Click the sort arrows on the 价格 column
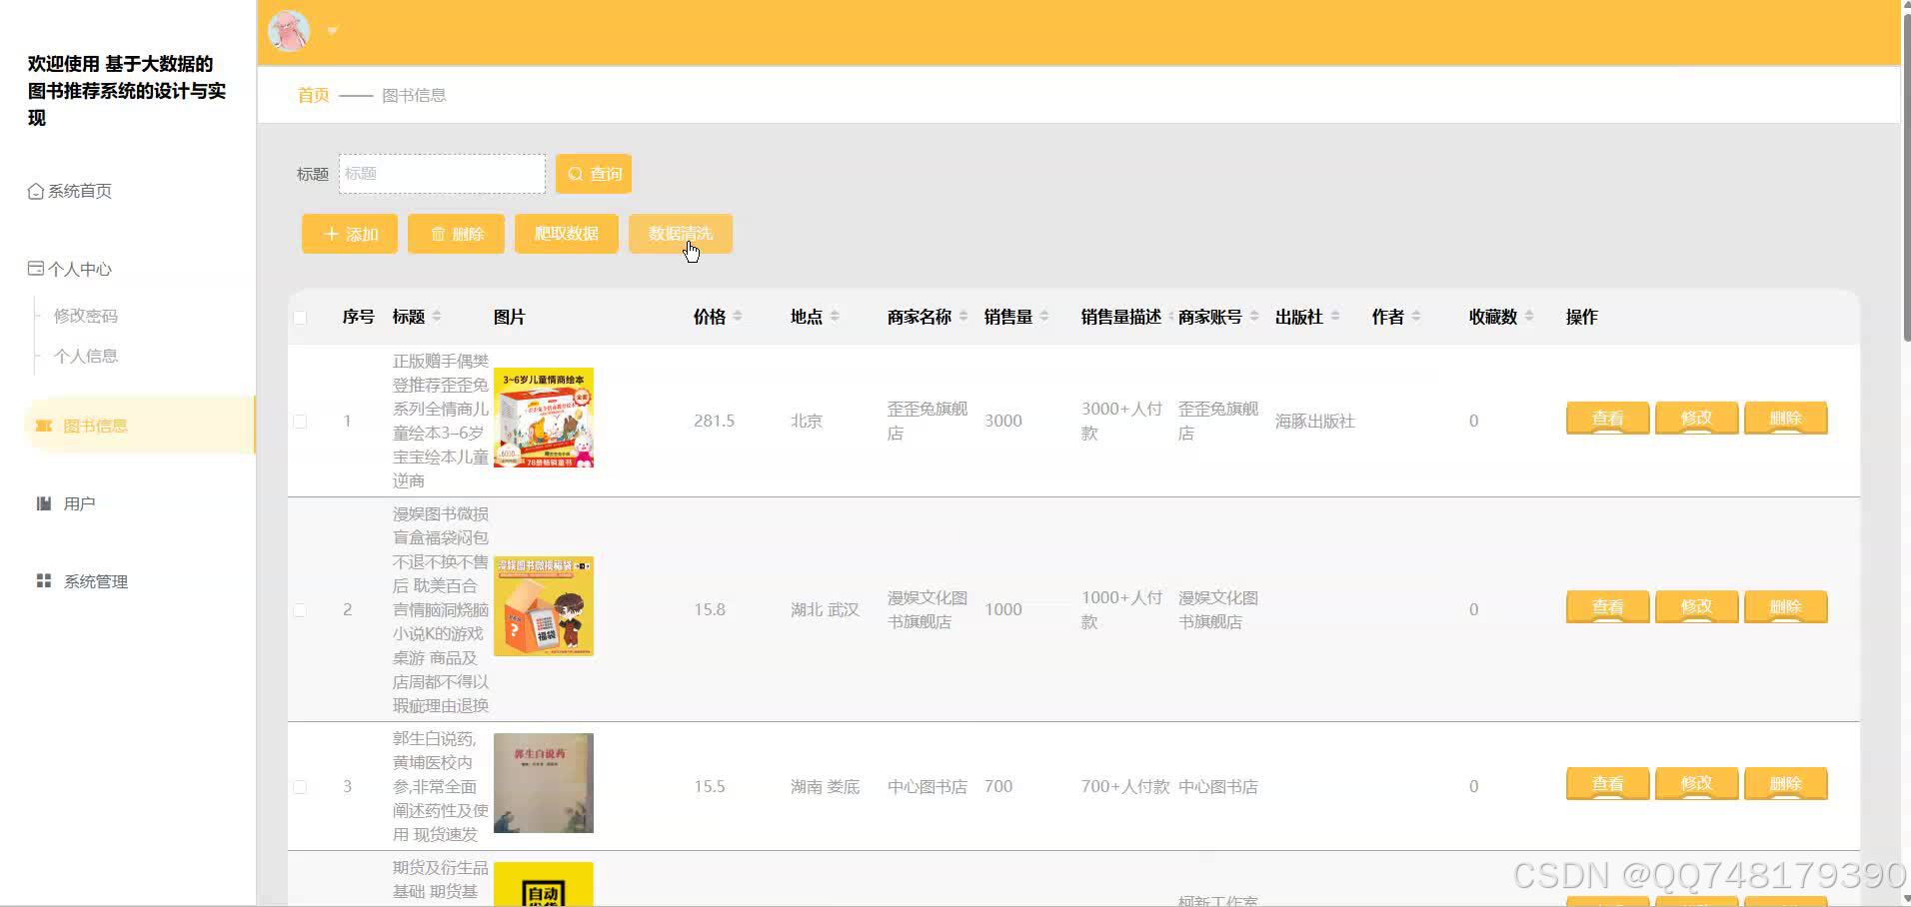The image size is (1911, 907). (x=739, y=316)
